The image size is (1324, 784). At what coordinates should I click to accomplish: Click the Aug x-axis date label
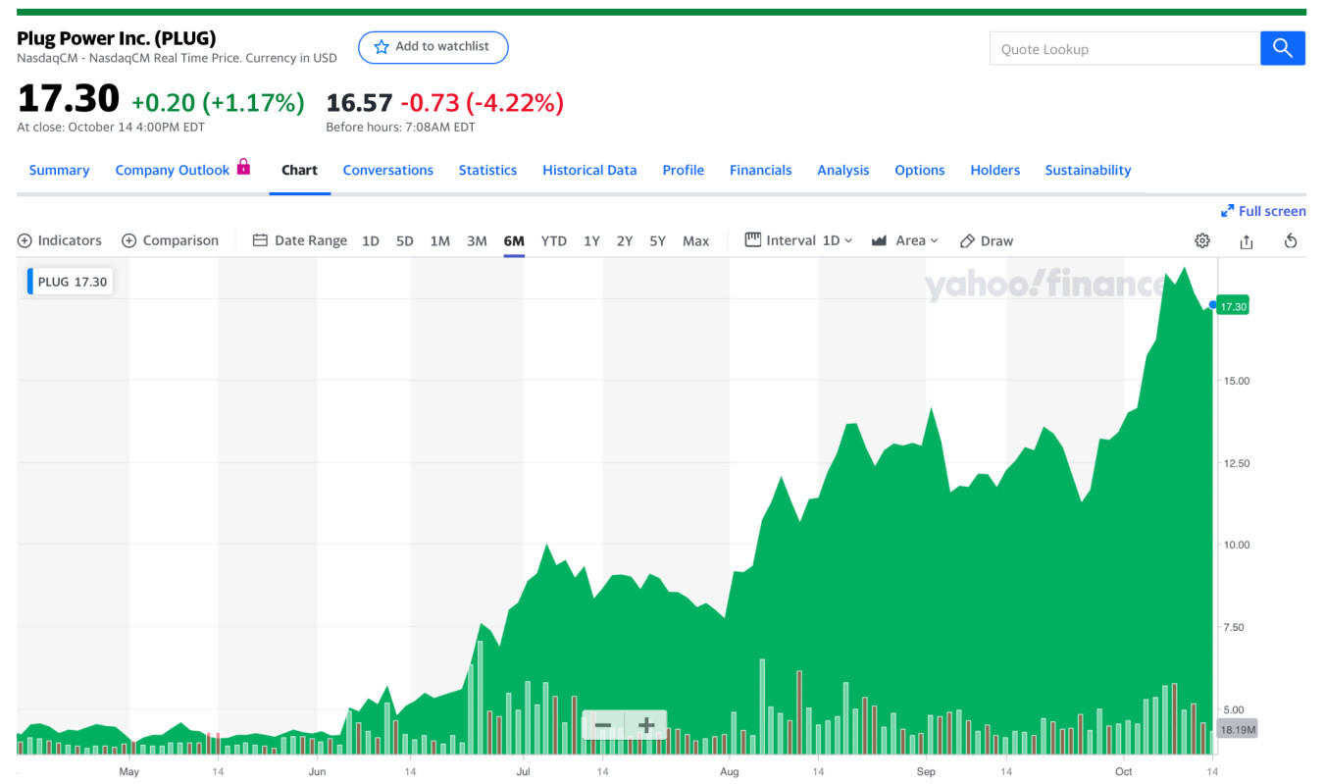(x=729, y=772)
